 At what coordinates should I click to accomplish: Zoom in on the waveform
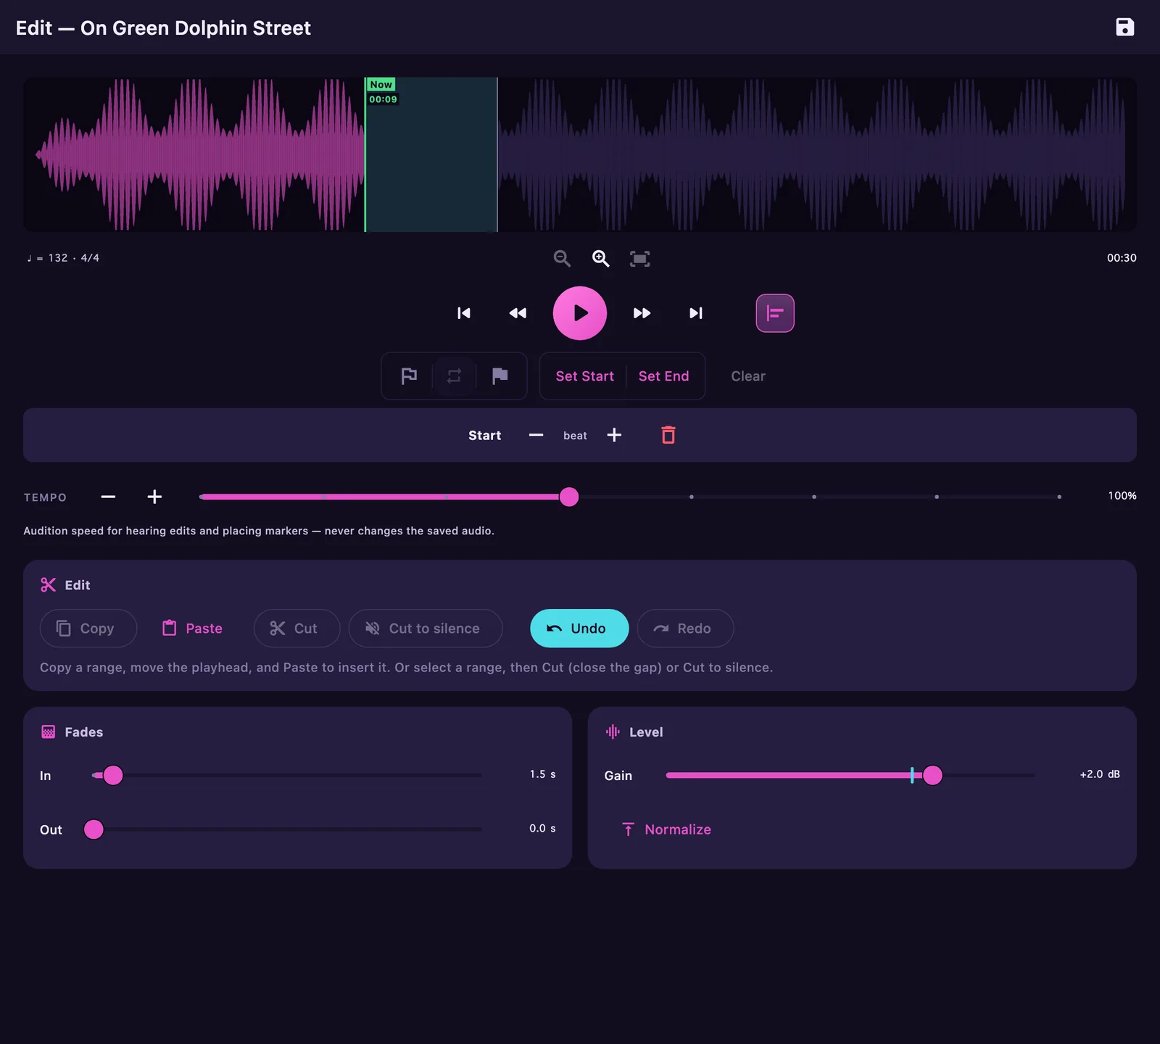(x=600, y=258)
